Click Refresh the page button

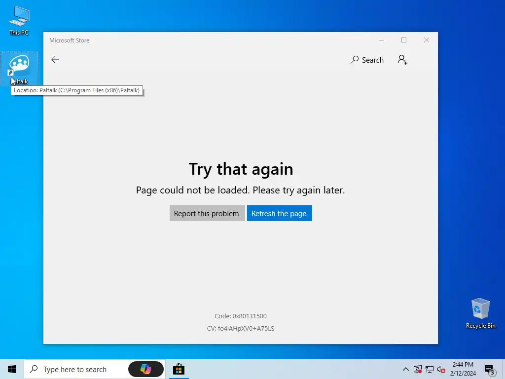click(279, 213)
